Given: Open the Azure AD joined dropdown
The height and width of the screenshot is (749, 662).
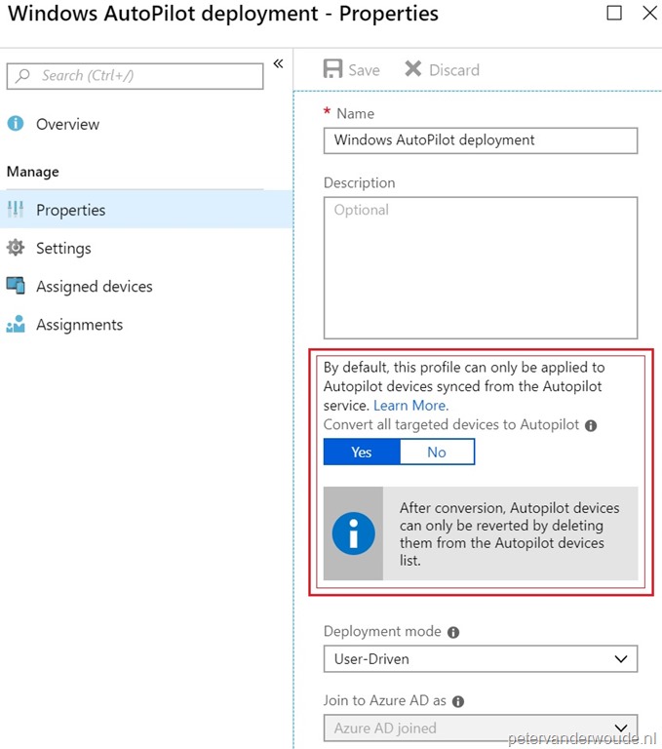Looking at the screenshot, I should coord(481,728).
